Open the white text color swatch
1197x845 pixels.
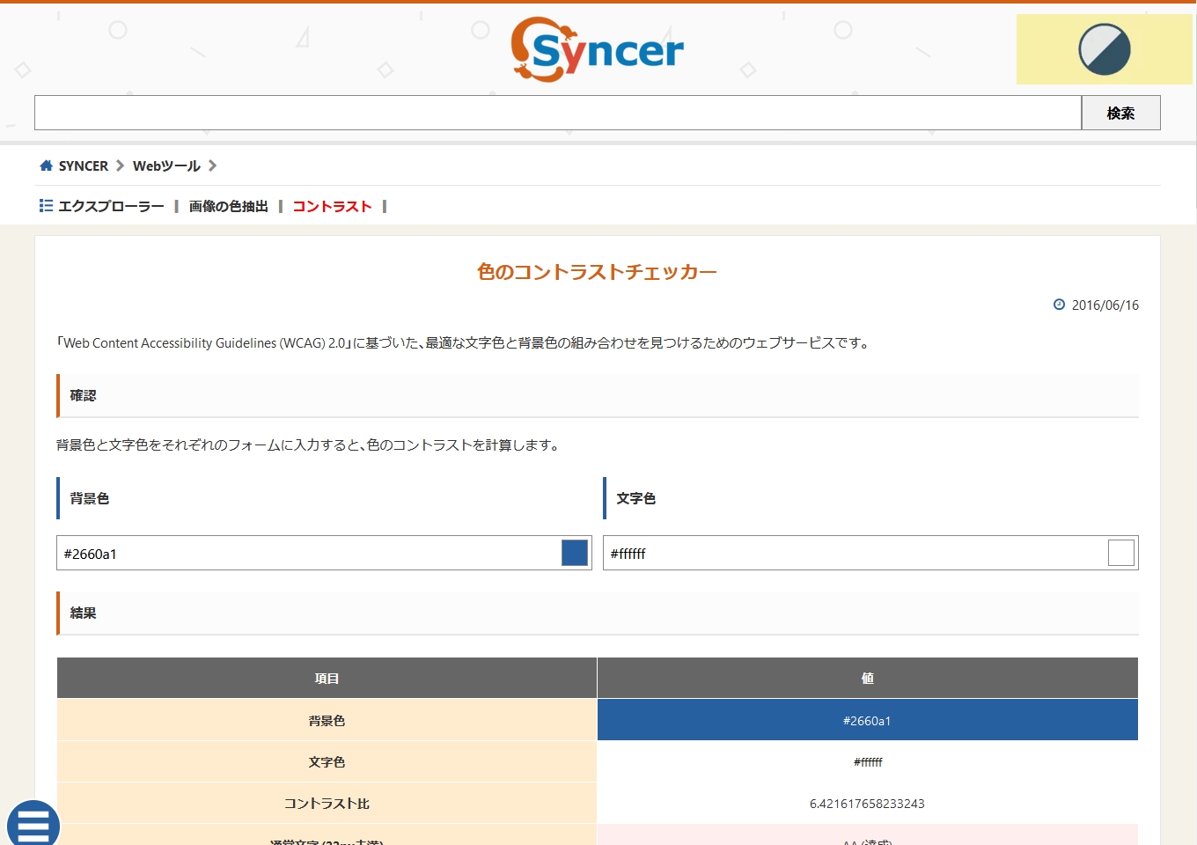(x=1121, y=553)
